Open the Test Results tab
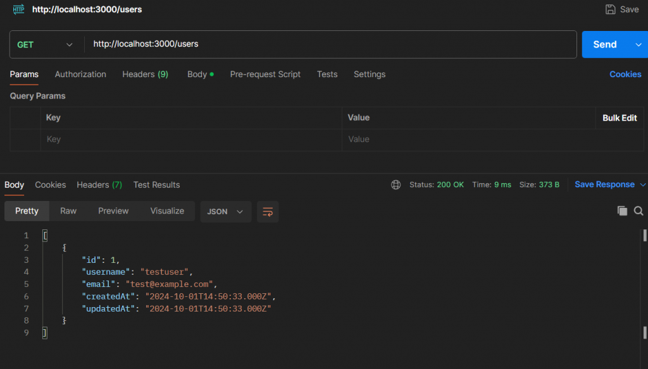The width and height of the screenshot is (648, 369). tap(156, 184)
